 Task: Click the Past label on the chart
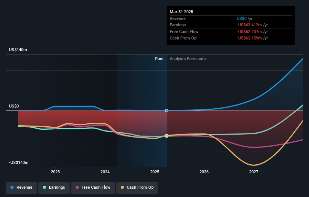[159, 59]
